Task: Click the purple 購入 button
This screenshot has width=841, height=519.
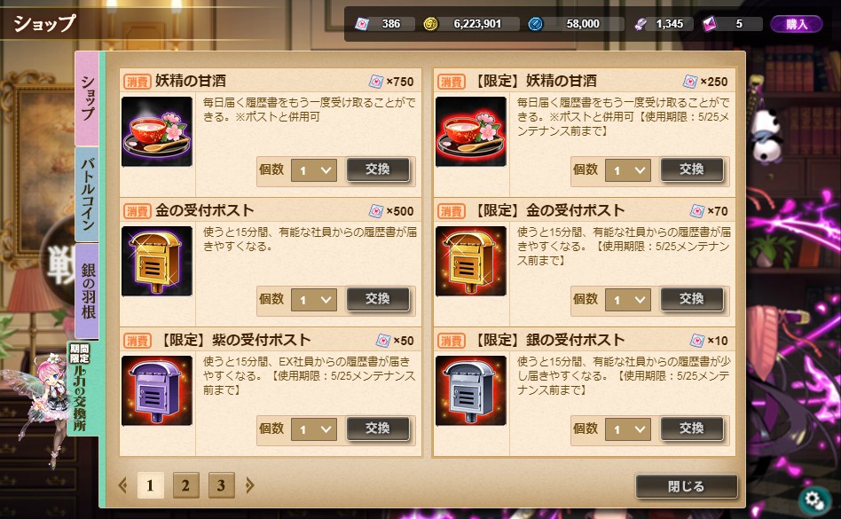Action: pyautogui.click(x=797, y=24)
